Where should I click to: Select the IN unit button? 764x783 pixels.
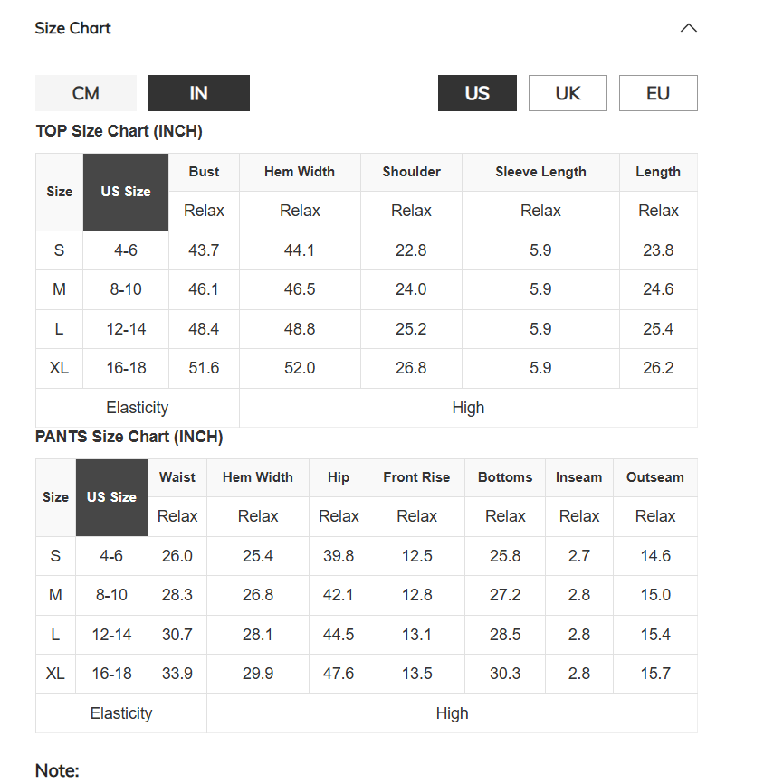click(x=199, y=93)
